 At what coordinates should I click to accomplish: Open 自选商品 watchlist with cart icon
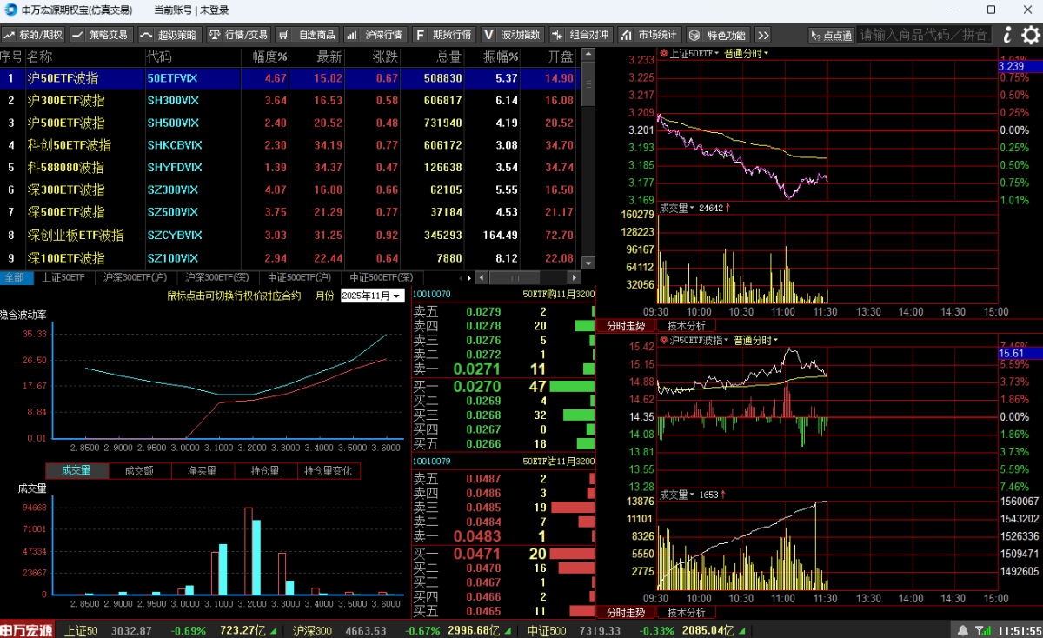[308, 35]
